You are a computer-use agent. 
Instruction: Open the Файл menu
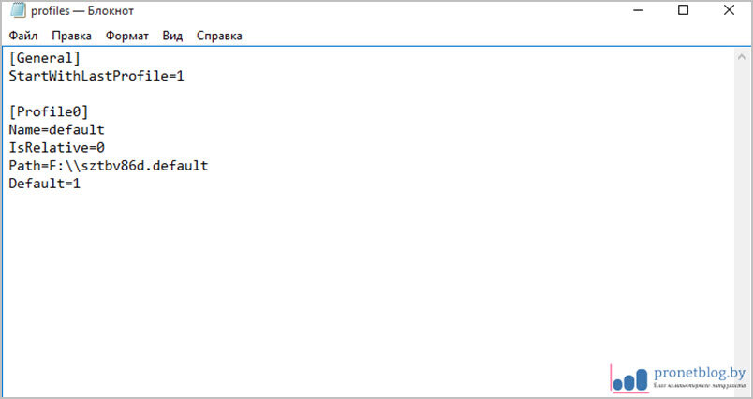pyautogui.click(x=24, y=36)
